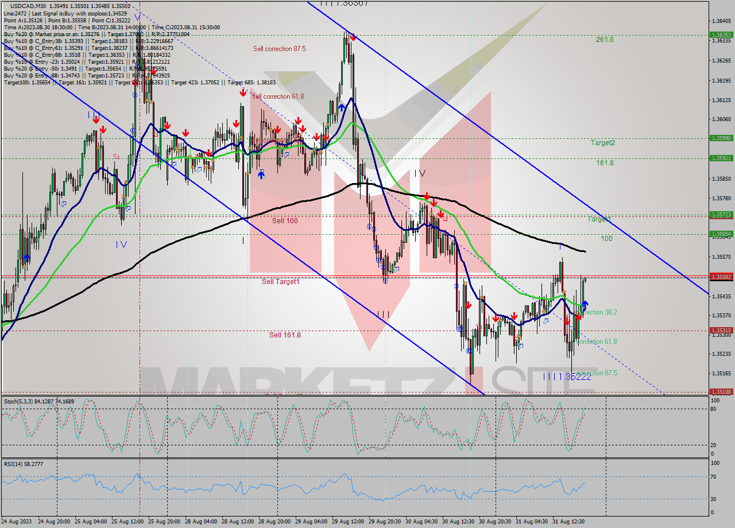The image size is (735, 528).
Task: Click the green '261.8' Fibonacci label
Action: [x=605, y=40]
